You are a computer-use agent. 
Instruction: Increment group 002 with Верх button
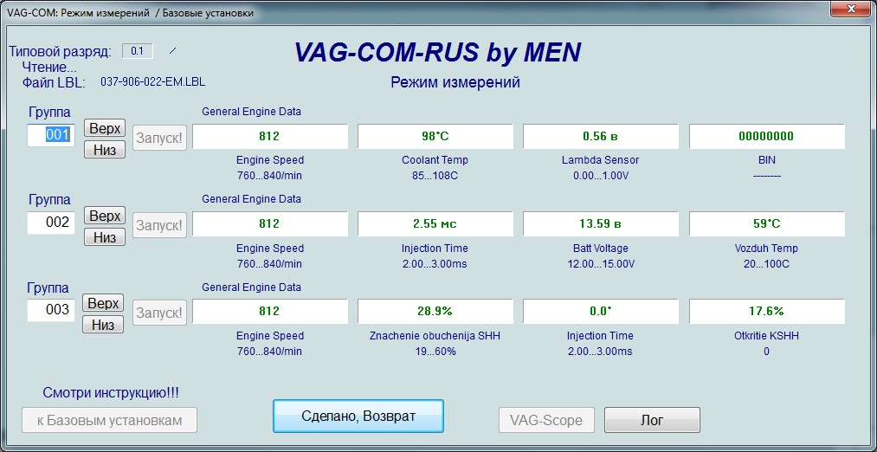pyautogui.click(x=105, y=216)
